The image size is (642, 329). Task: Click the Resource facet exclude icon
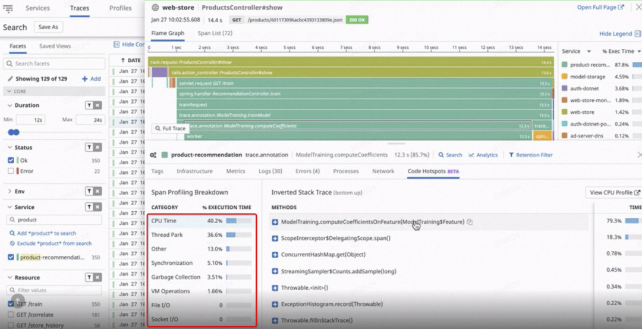(97, 277)
